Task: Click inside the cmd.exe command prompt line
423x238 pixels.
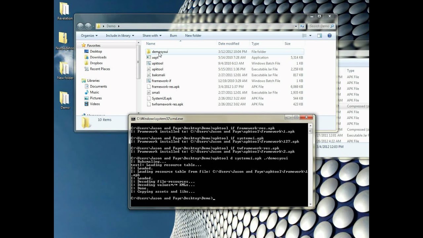Action: [173, 198]
